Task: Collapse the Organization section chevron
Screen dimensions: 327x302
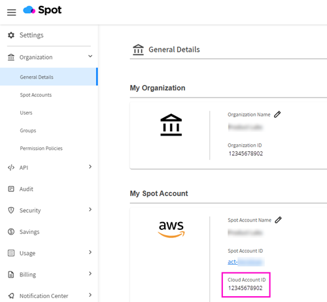Action: [x=90, y=56]
